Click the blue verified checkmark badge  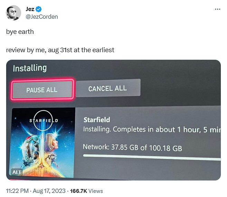click(x=40, y=9)
